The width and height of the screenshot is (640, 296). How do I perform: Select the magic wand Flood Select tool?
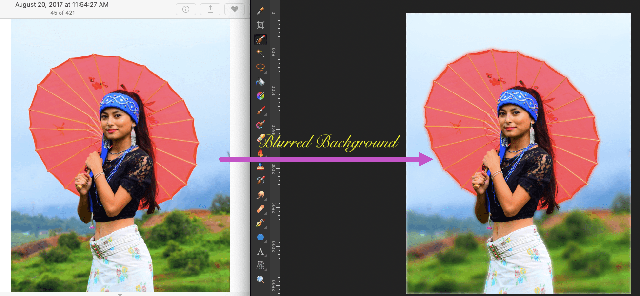(x=260, y=53)
